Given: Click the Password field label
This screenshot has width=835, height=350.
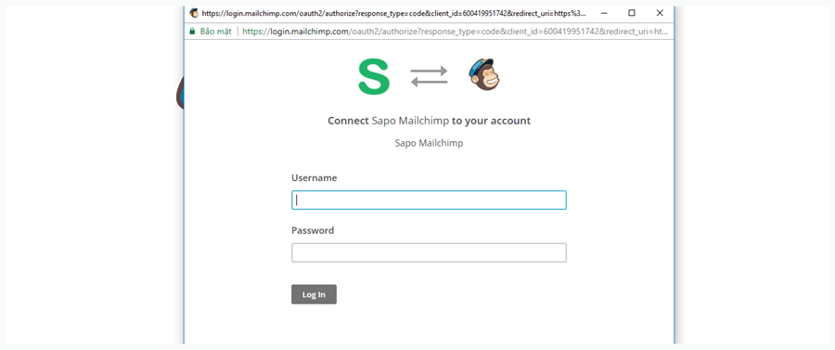Looking at the screenshot, I should [313, 230].
